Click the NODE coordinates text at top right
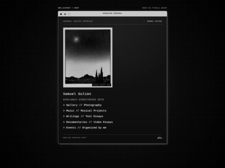The width and height of the screenshot is (225, 168). pyautogui.click(x=155, y=8)
